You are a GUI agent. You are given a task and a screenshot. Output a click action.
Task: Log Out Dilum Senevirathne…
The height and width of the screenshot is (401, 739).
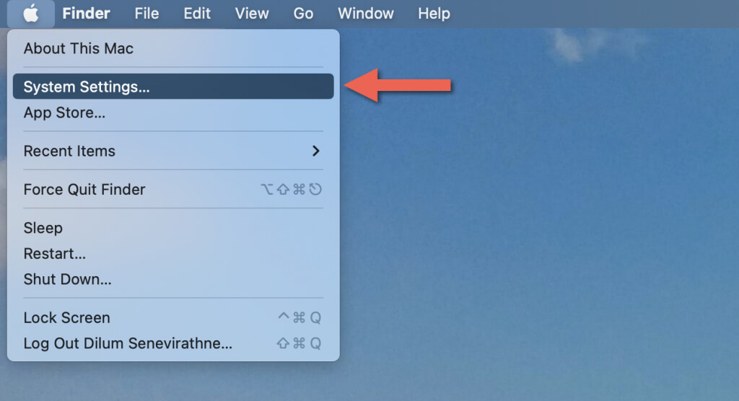tap(128, 343)
